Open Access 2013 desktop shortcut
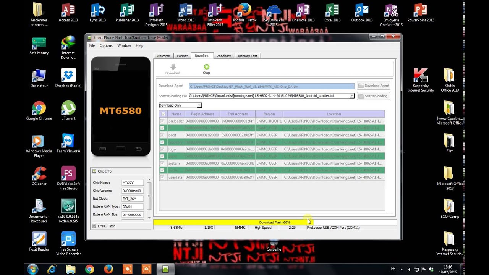 click(68, 13)
